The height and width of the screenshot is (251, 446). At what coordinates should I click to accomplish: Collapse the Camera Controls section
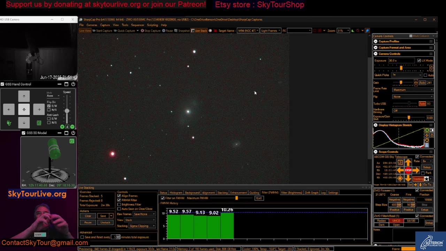point(376,54)
